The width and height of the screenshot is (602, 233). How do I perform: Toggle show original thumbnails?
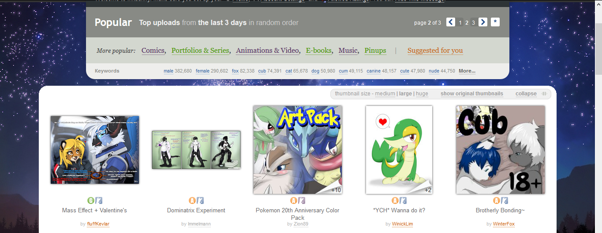472,94
